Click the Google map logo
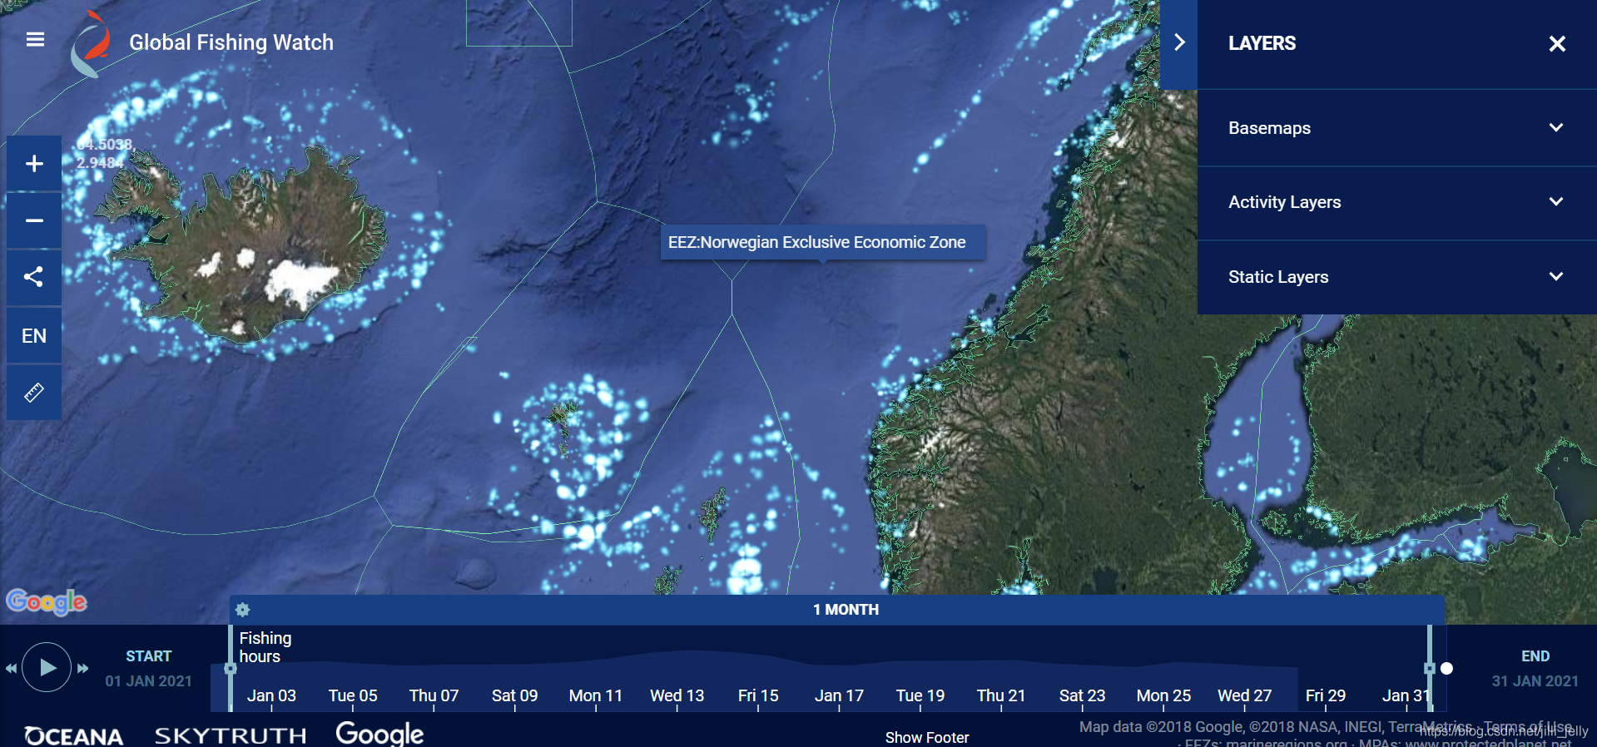The width and height of the screenshot is (1597, 747). (47, 601)
